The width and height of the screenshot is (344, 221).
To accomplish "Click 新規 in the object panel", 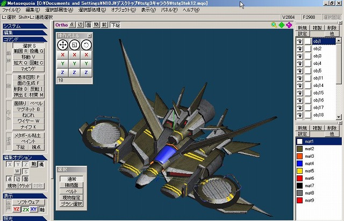I will coord(303,28).
